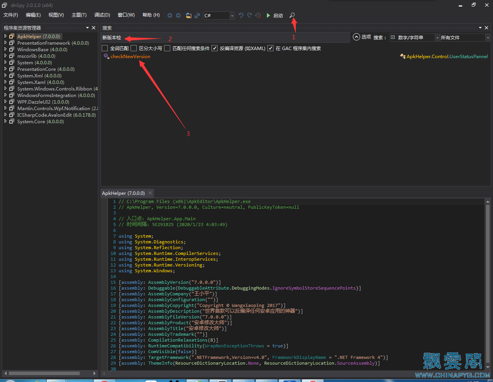Close the assembly explorer panel
This screenshot has height=382, width=493.
pyautogui.click(x=93, y=28)
